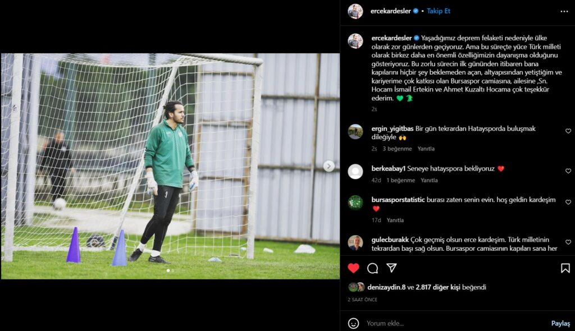Viewport: 575px width, 331px height.
Task: Like ergin_yigitbas comment heart
Action: 568,131
